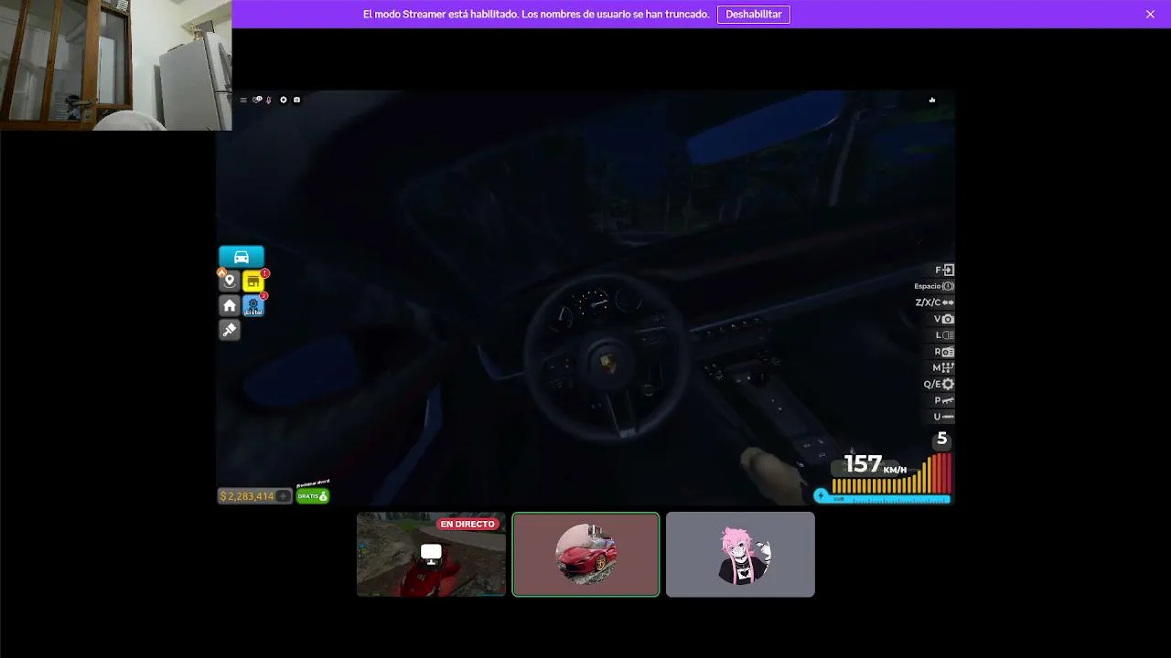Open the map location pin button
The height and width of the screenshot is (658, 1171).
(x=230, y=281)
